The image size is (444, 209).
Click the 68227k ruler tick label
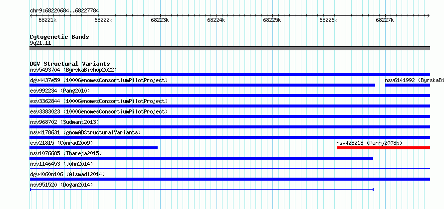(x=385, y=20)
